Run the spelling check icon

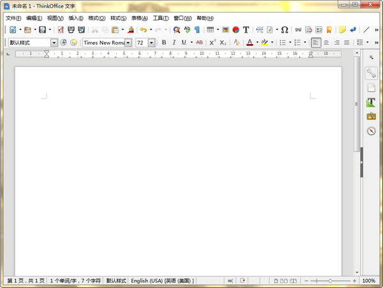click(x=187, y=30)
